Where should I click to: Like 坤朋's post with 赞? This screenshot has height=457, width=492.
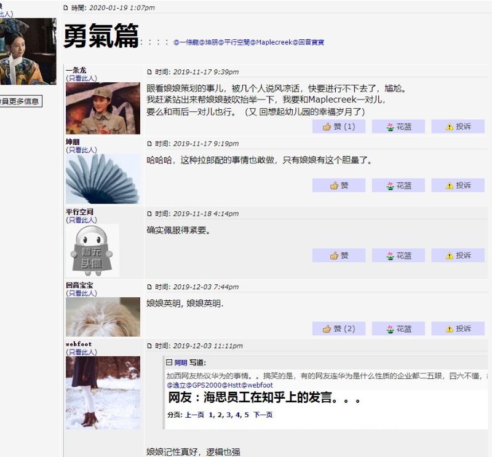point(339,186)
